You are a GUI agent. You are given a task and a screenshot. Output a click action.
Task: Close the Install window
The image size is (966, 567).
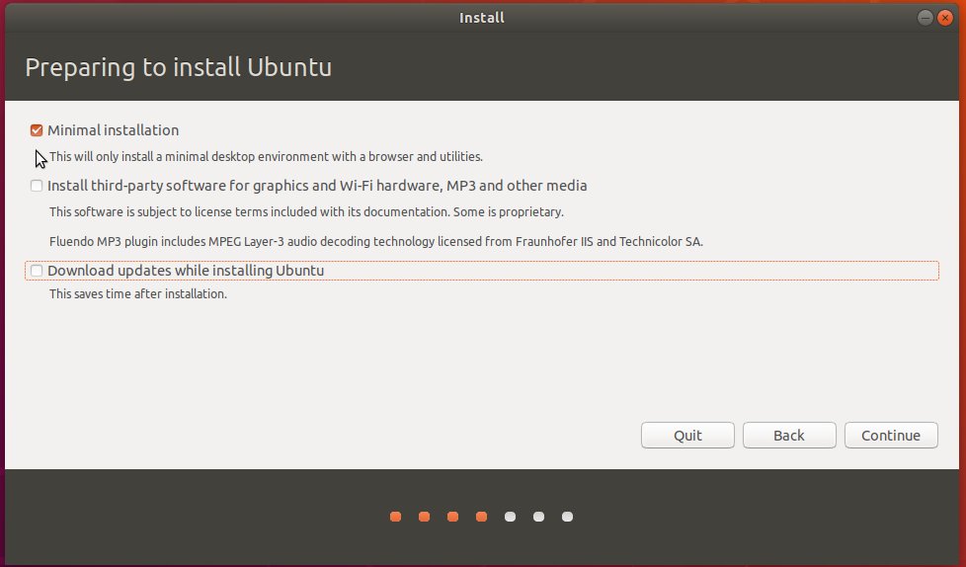pos(945,18)
